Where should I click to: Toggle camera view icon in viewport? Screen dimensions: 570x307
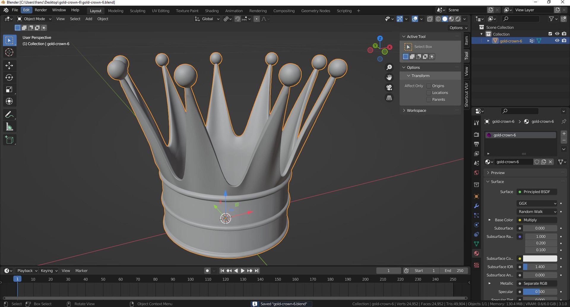tap(389, 88)
